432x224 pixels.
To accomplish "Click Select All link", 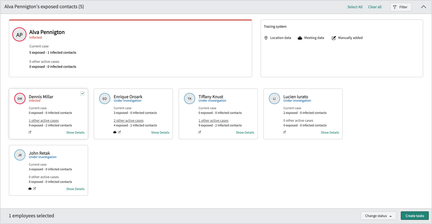I will (355, 7).
